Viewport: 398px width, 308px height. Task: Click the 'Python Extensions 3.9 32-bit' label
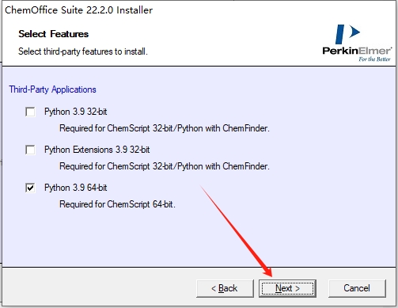97,150
